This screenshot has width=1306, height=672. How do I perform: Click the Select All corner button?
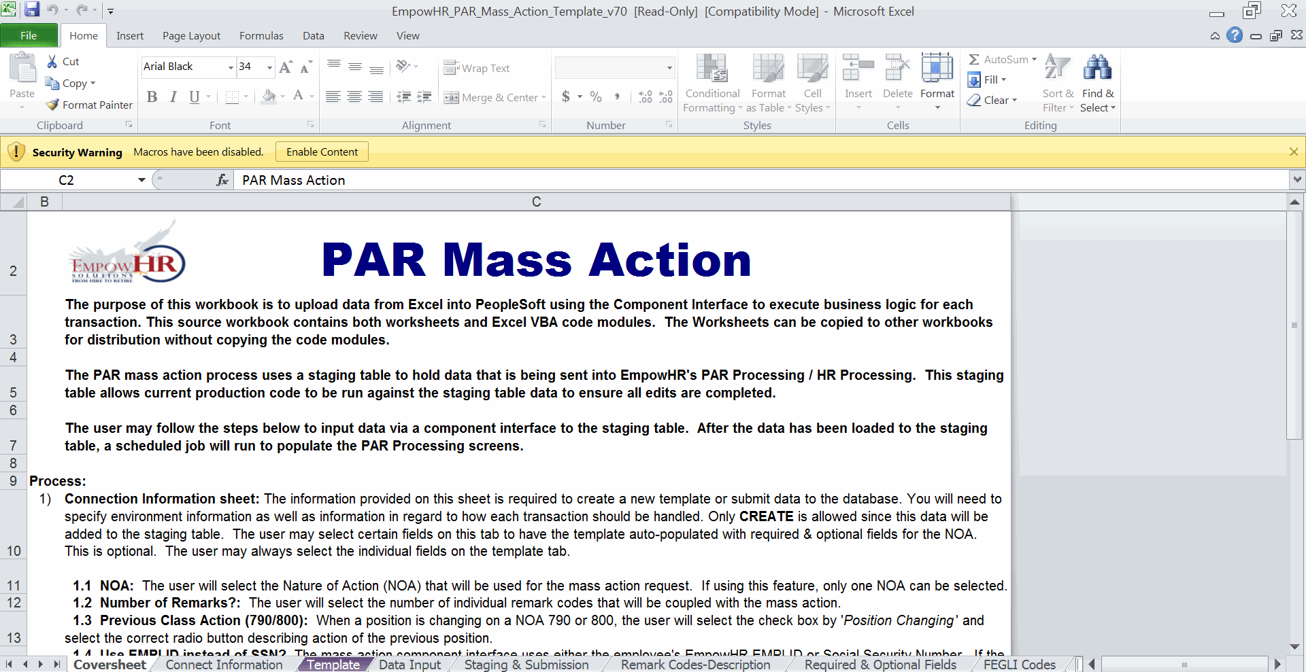(14, 202)
